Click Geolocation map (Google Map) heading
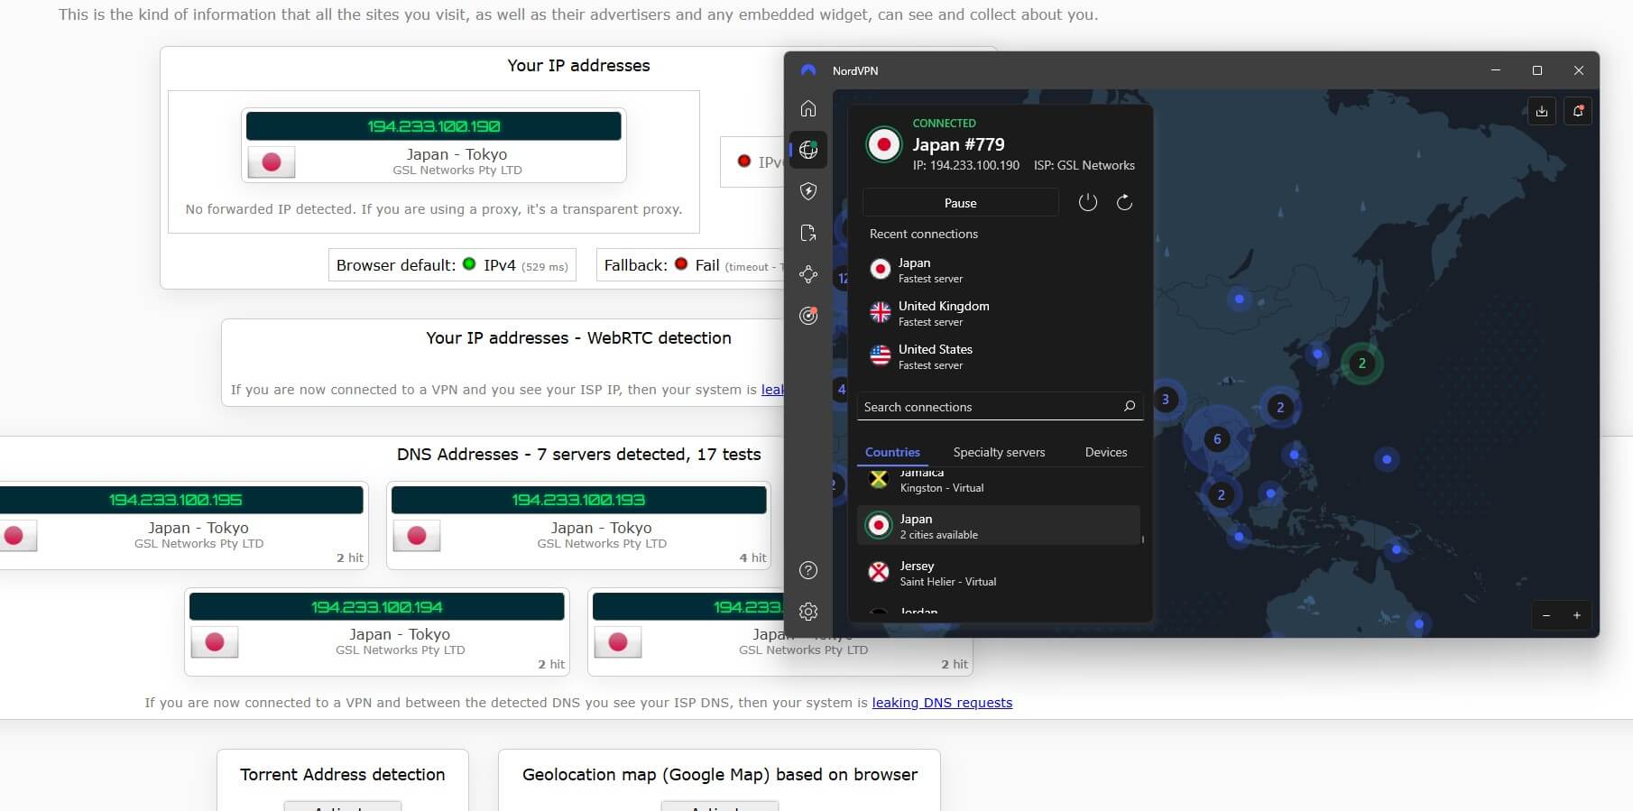Screen dimensions: 1633x811 click(x=720, y=774)
